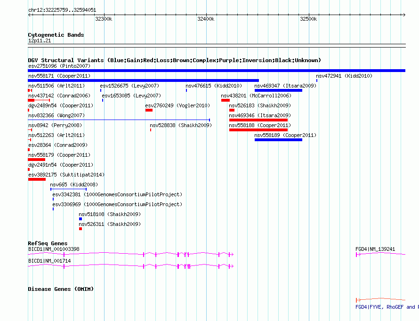Click the 32500k ruler tick label

308,19
